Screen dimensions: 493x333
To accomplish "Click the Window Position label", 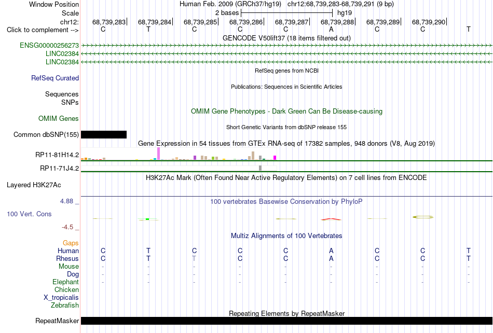I will 54,4.
